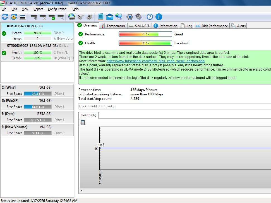This screenshot has width=271, height=203.
Task: Click the blue info about icon
Action: [x=159, y=17]
